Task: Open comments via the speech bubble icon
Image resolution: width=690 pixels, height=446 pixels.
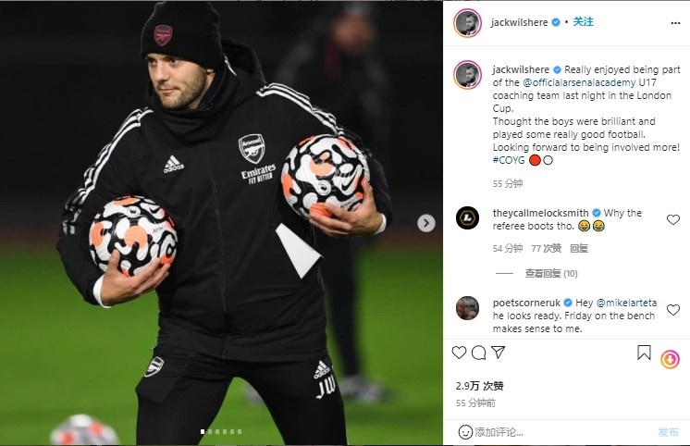Action: pyautogui.click(x=479, y=353)
